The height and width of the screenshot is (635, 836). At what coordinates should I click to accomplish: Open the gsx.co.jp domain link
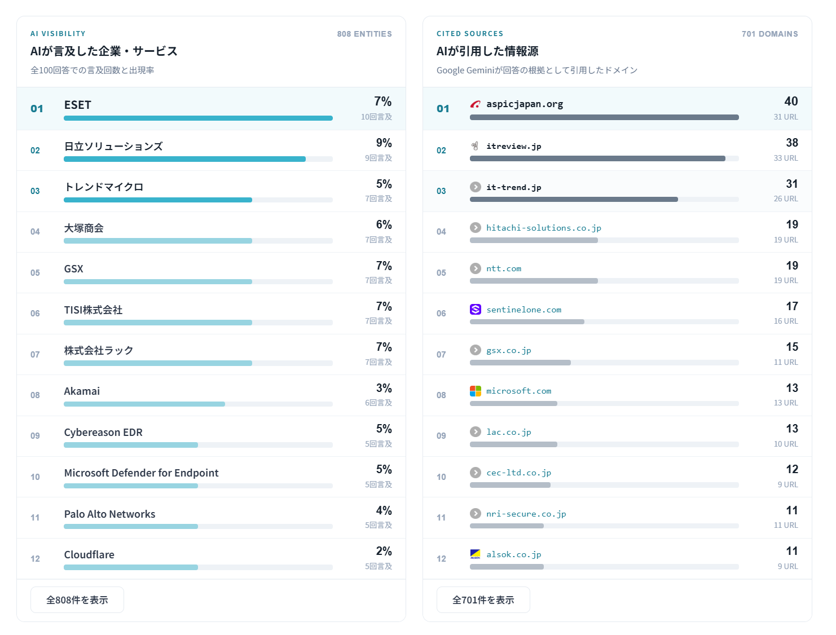point(509,350)
